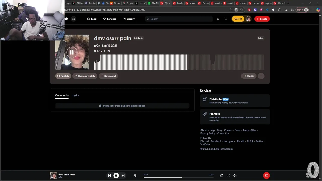The height and width of the screenshot is (181, 322).
Task: Open the browser Extensions puzzle icon
Action: click(279, 10)
